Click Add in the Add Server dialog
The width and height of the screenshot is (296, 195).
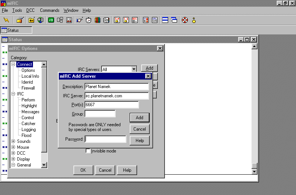click(140, 118)
